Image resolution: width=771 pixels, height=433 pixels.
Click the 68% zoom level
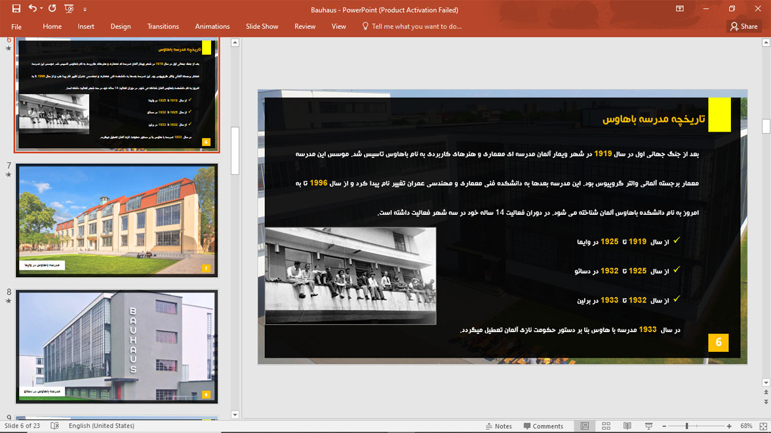tap(746, 426)
